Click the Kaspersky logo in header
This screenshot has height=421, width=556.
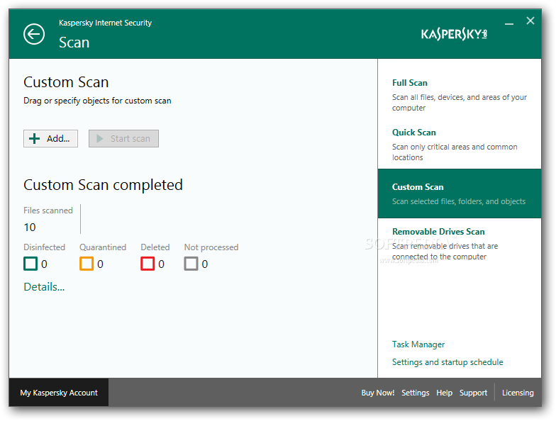point(454,34)
